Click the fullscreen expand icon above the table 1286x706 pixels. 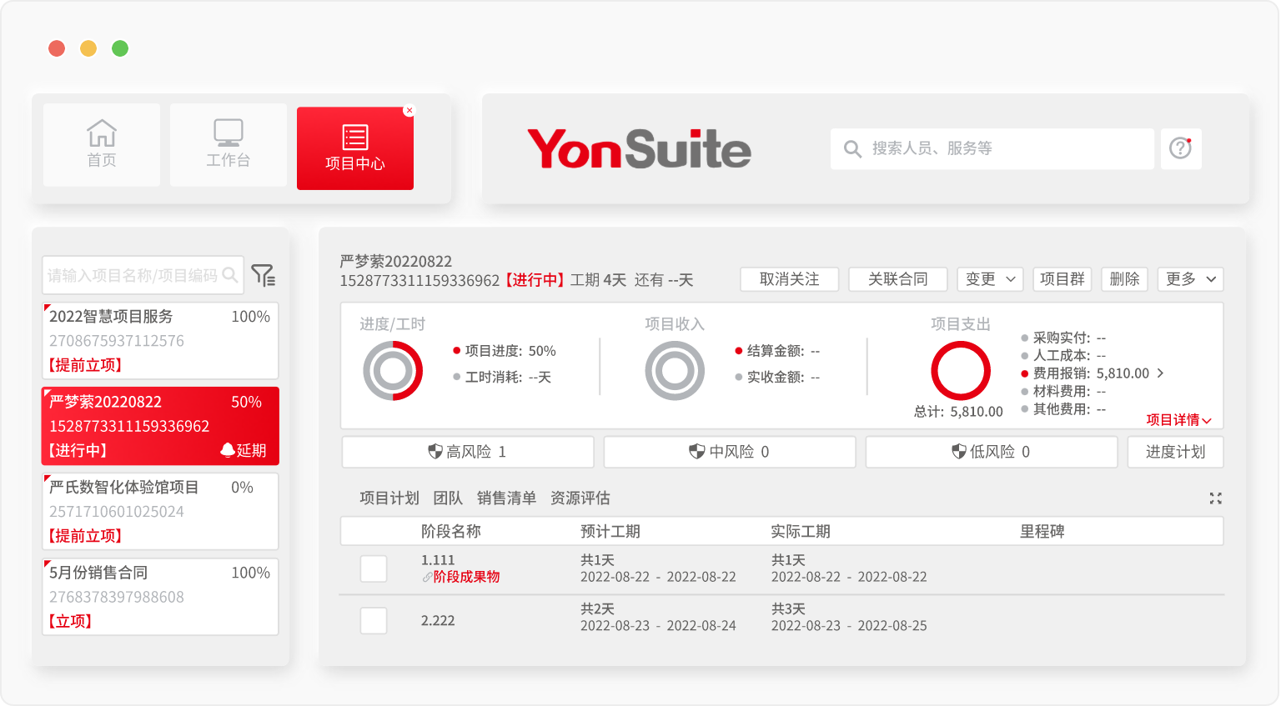pyautogui.click(x=1215, y=498)
